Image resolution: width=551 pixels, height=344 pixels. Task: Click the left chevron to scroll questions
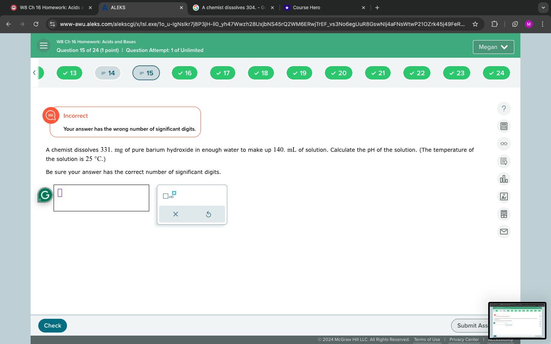(x=35, y=73)
